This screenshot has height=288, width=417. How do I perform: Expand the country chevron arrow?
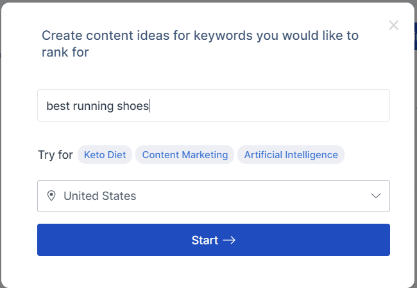(x=376, y=195)
